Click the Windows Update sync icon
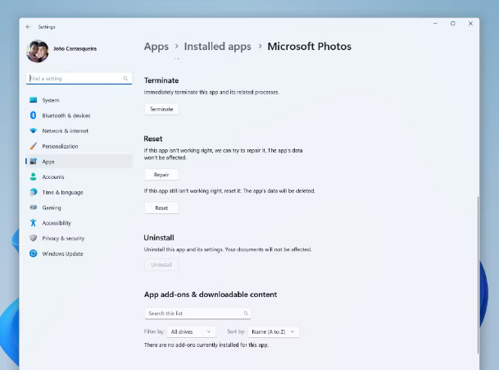 click(x=33, y=254)
